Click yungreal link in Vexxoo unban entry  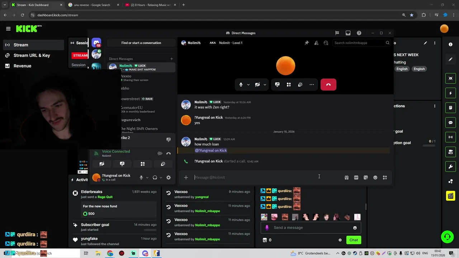[x=202, y=197]
